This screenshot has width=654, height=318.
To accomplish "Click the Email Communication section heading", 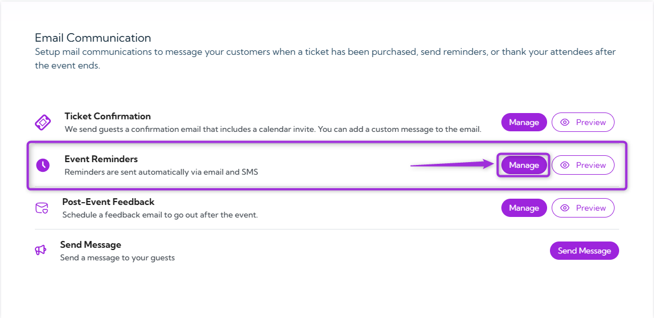I will pos(93,38).
